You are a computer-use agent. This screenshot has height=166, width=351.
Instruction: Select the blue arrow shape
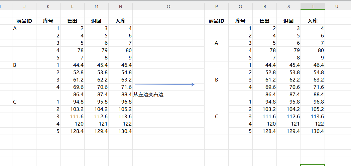click(164, 85)
